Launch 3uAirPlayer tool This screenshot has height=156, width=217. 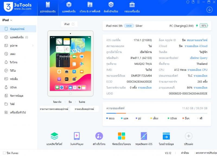click(x=77, y=139)
